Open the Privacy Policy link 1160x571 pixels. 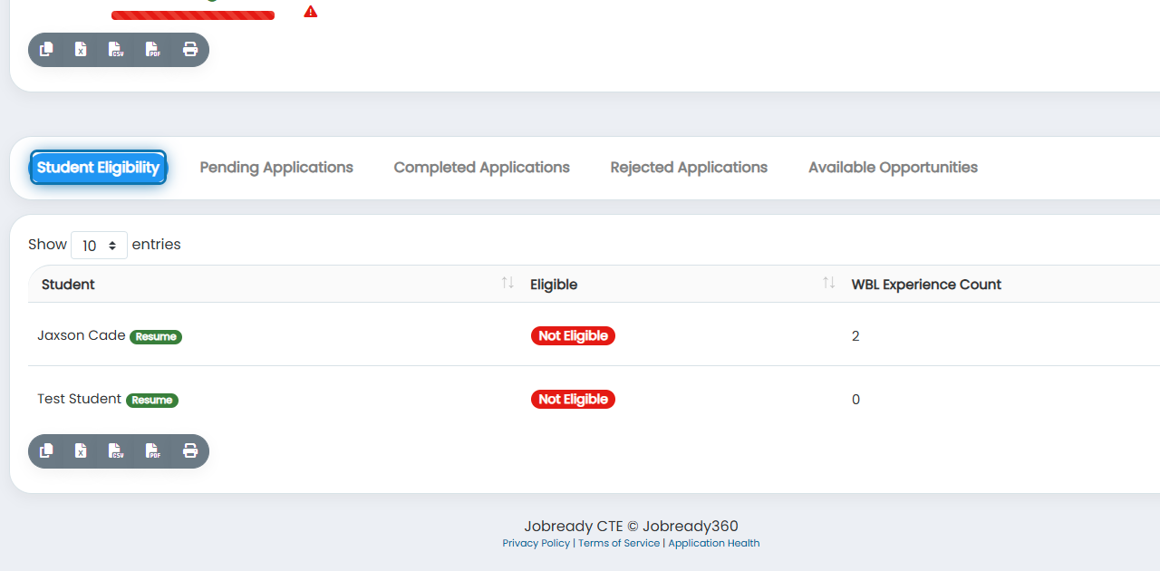536,543
